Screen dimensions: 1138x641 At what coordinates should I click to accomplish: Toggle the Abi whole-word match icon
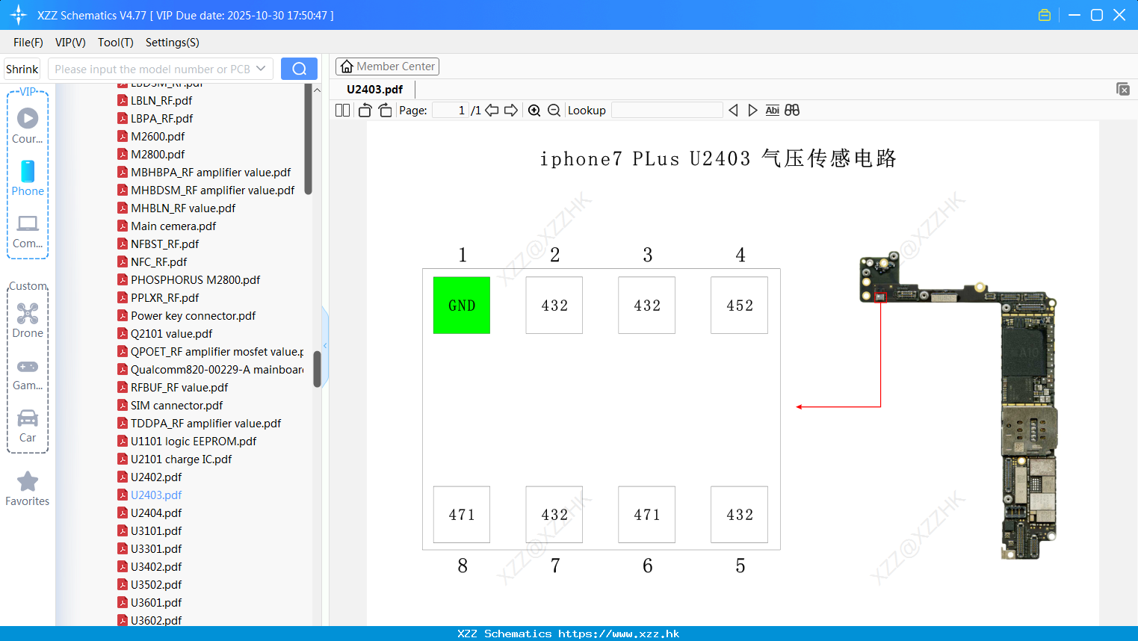pyautogui.click(x=773, y=111)
